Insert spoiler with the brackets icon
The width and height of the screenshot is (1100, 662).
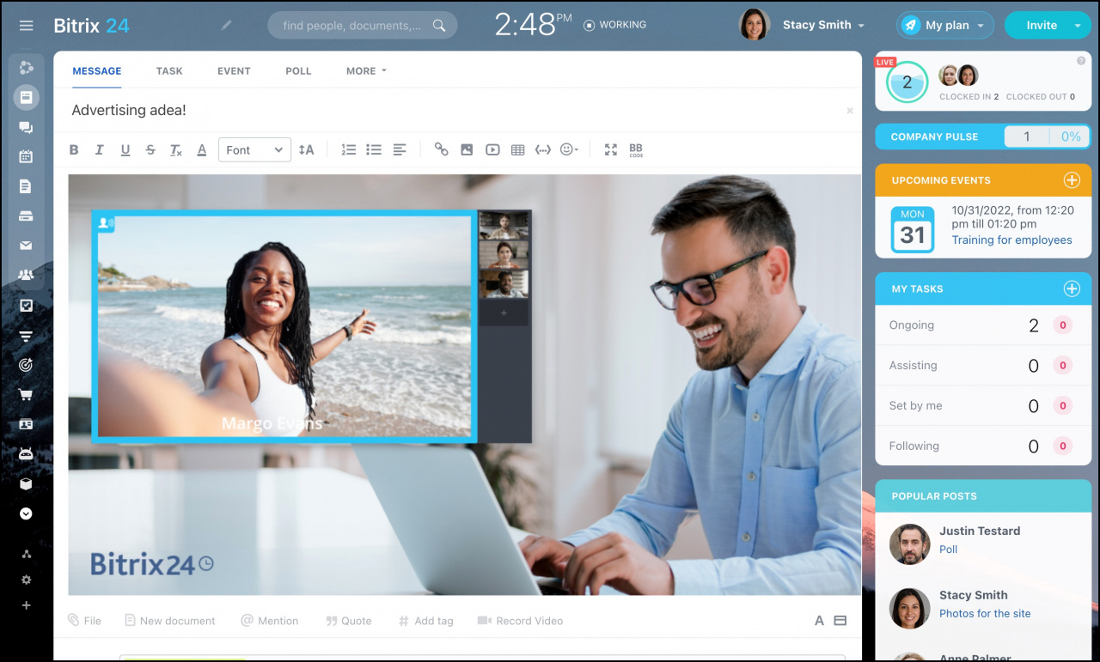click(542, 149)
